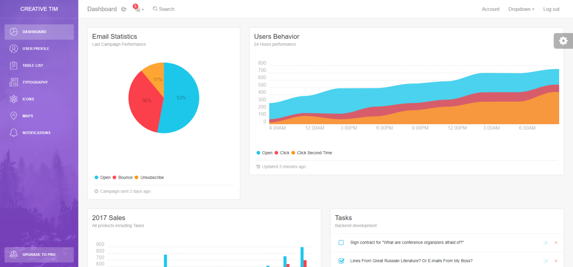Click the Typography sidebar icon
The image size is (573, 267).
pyautogui.click(x=13, y=82)
